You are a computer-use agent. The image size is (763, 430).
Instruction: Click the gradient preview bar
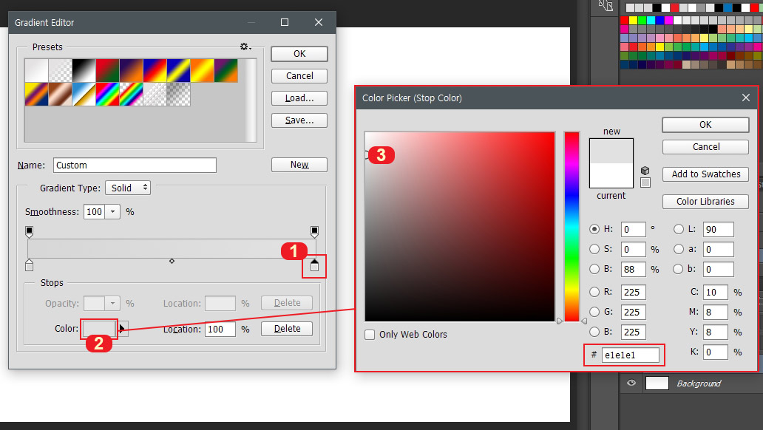(172, 248)
